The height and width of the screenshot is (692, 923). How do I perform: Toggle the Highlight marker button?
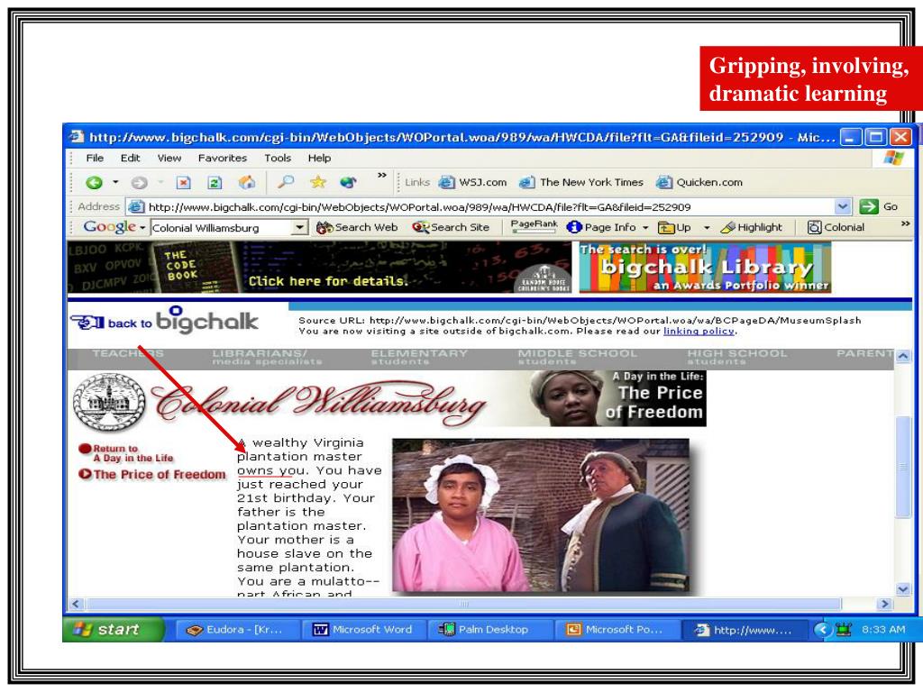[x=752, y=227]
